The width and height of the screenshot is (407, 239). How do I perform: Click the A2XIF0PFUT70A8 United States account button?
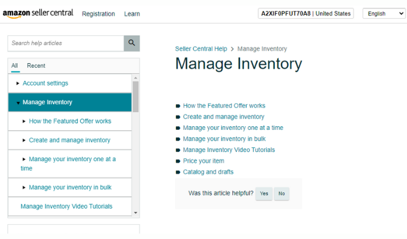click(x=306, y=14)
